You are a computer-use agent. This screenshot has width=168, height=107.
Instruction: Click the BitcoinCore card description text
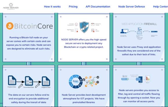(x=29, y=43)
